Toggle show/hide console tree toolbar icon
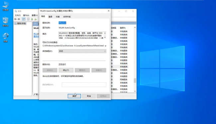 point(24,19)
